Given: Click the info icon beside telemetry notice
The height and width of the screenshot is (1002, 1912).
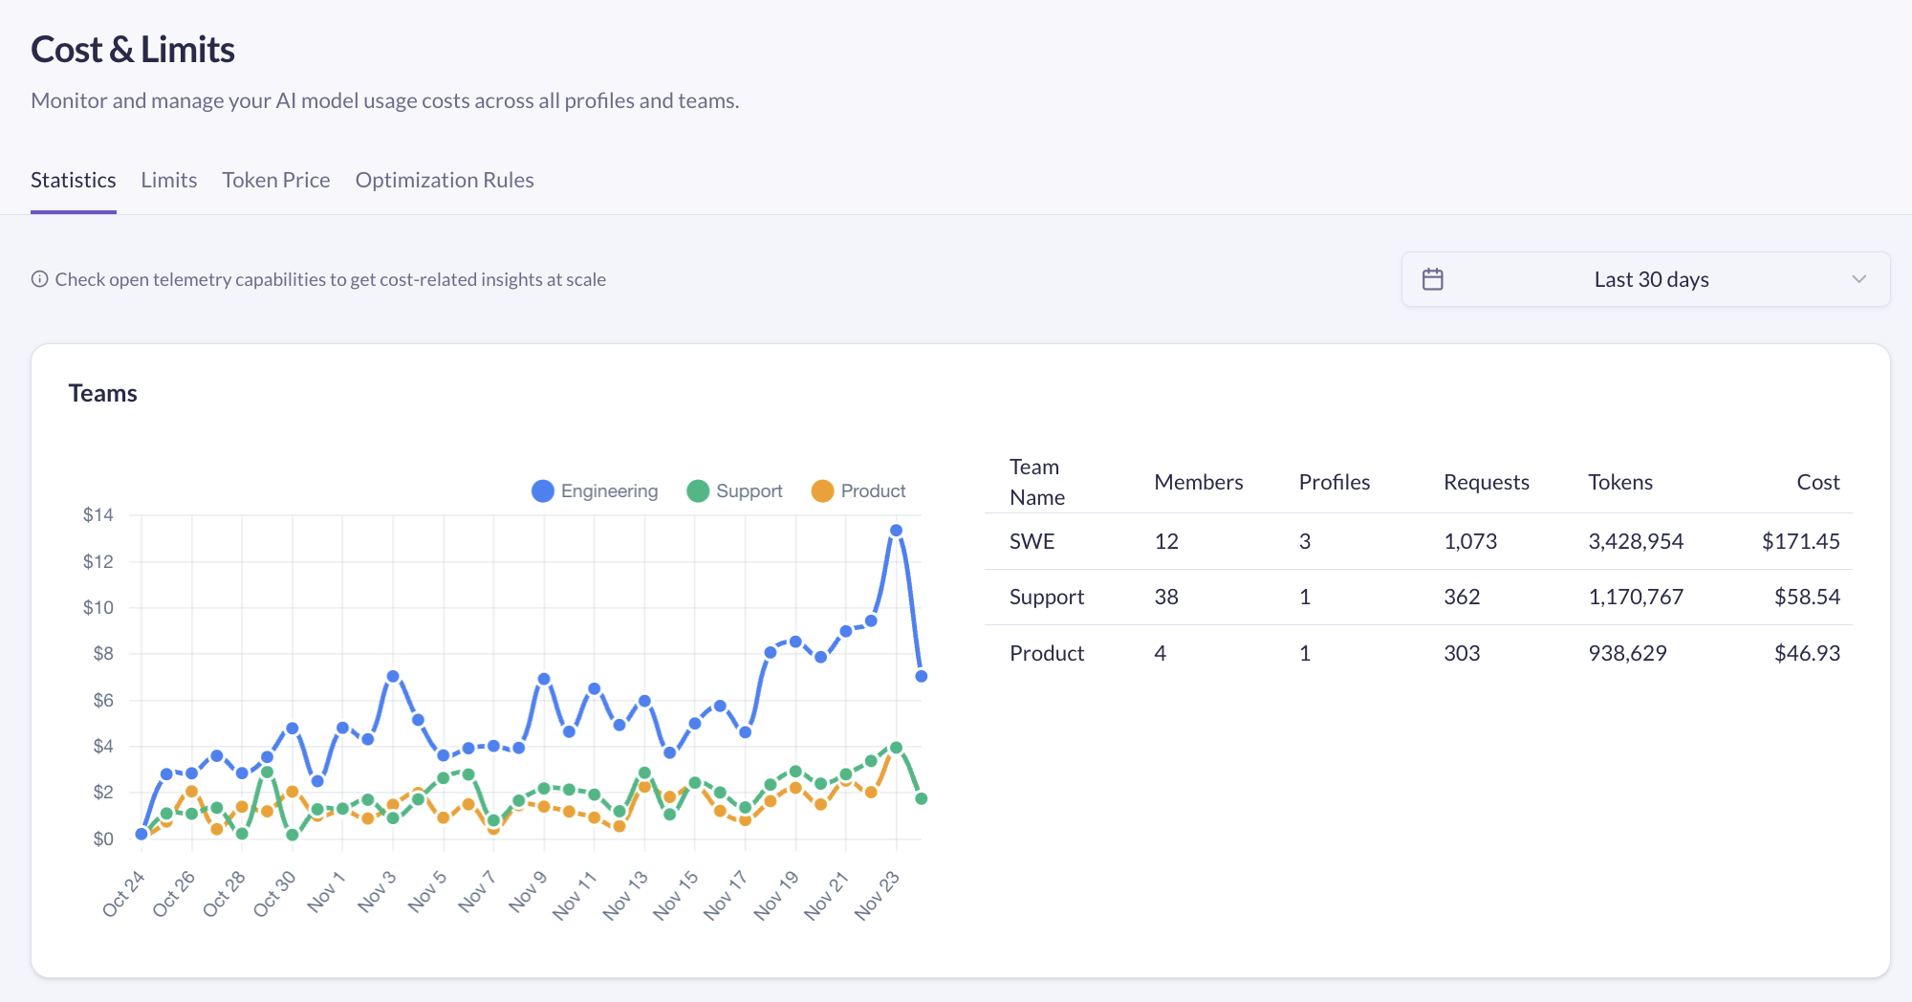Looking at the screenshot, I should tap(39, 279).
